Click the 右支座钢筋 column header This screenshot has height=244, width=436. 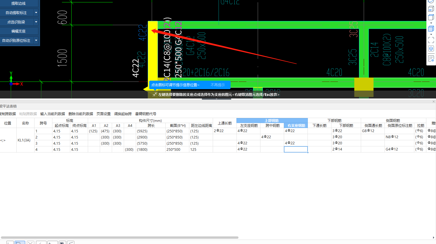[296, 126]
